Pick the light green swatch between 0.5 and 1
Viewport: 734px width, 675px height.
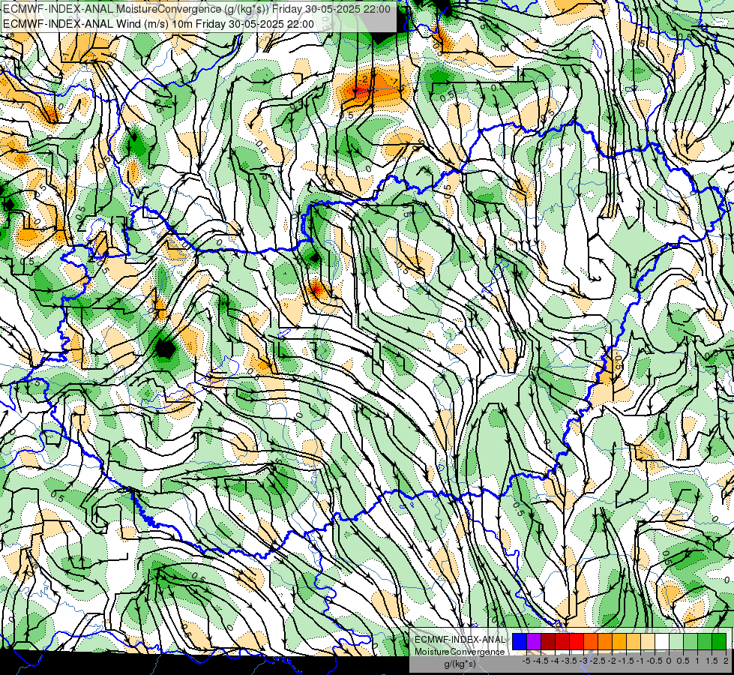(x=691, y=641)
